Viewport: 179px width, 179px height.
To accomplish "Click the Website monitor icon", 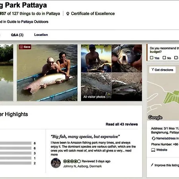I will (x=153, y=150).
